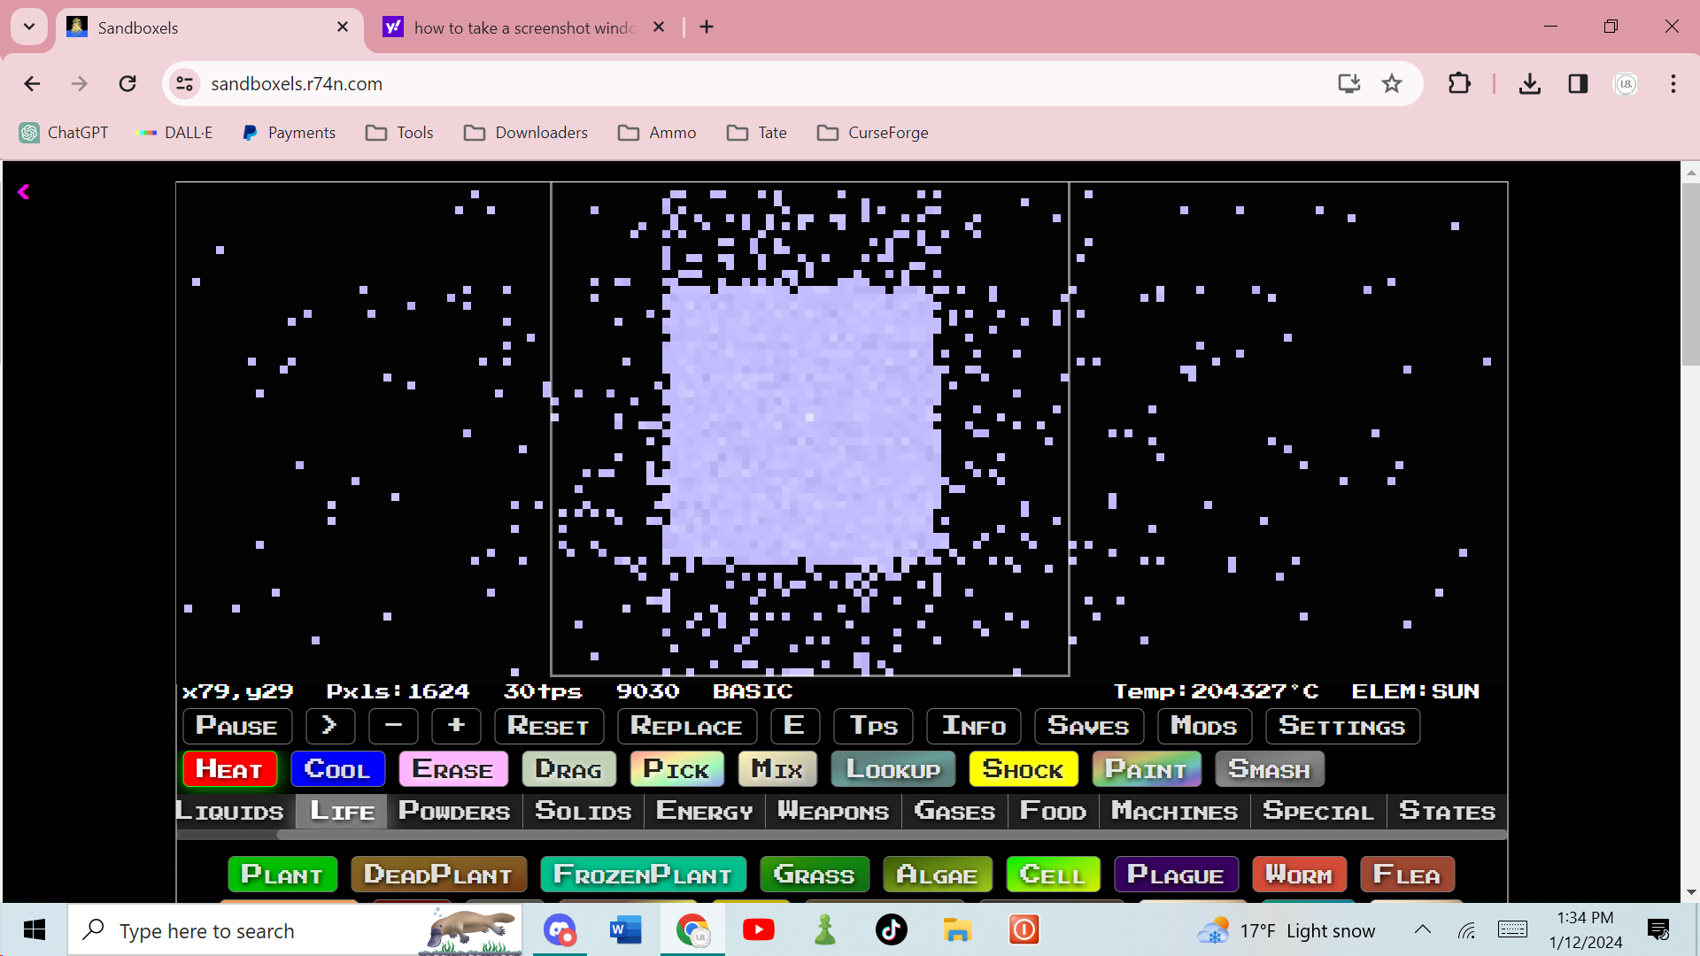Image resolution: width=1700 pixels, height=956 pixels.
Task: Click the Reset button
Action: coord(548,726)
